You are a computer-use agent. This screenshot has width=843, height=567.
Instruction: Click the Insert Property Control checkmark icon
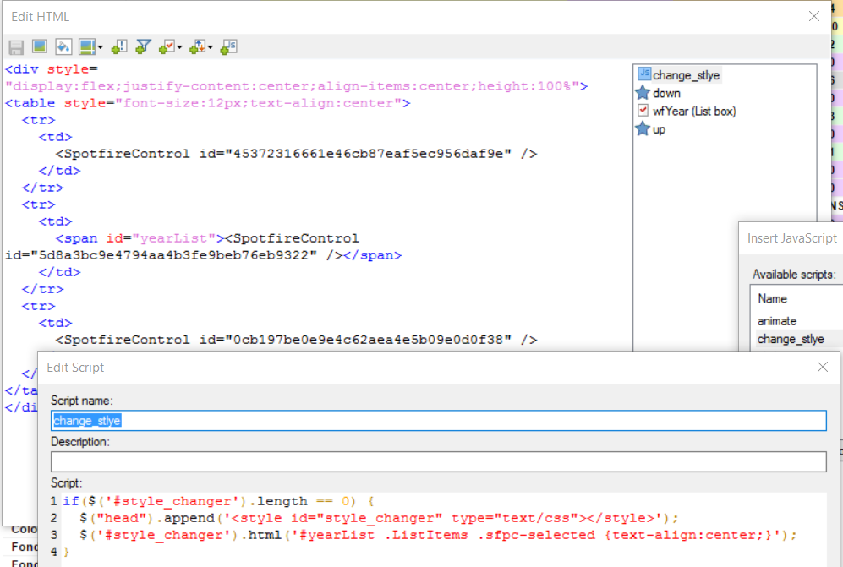[168, 46]
